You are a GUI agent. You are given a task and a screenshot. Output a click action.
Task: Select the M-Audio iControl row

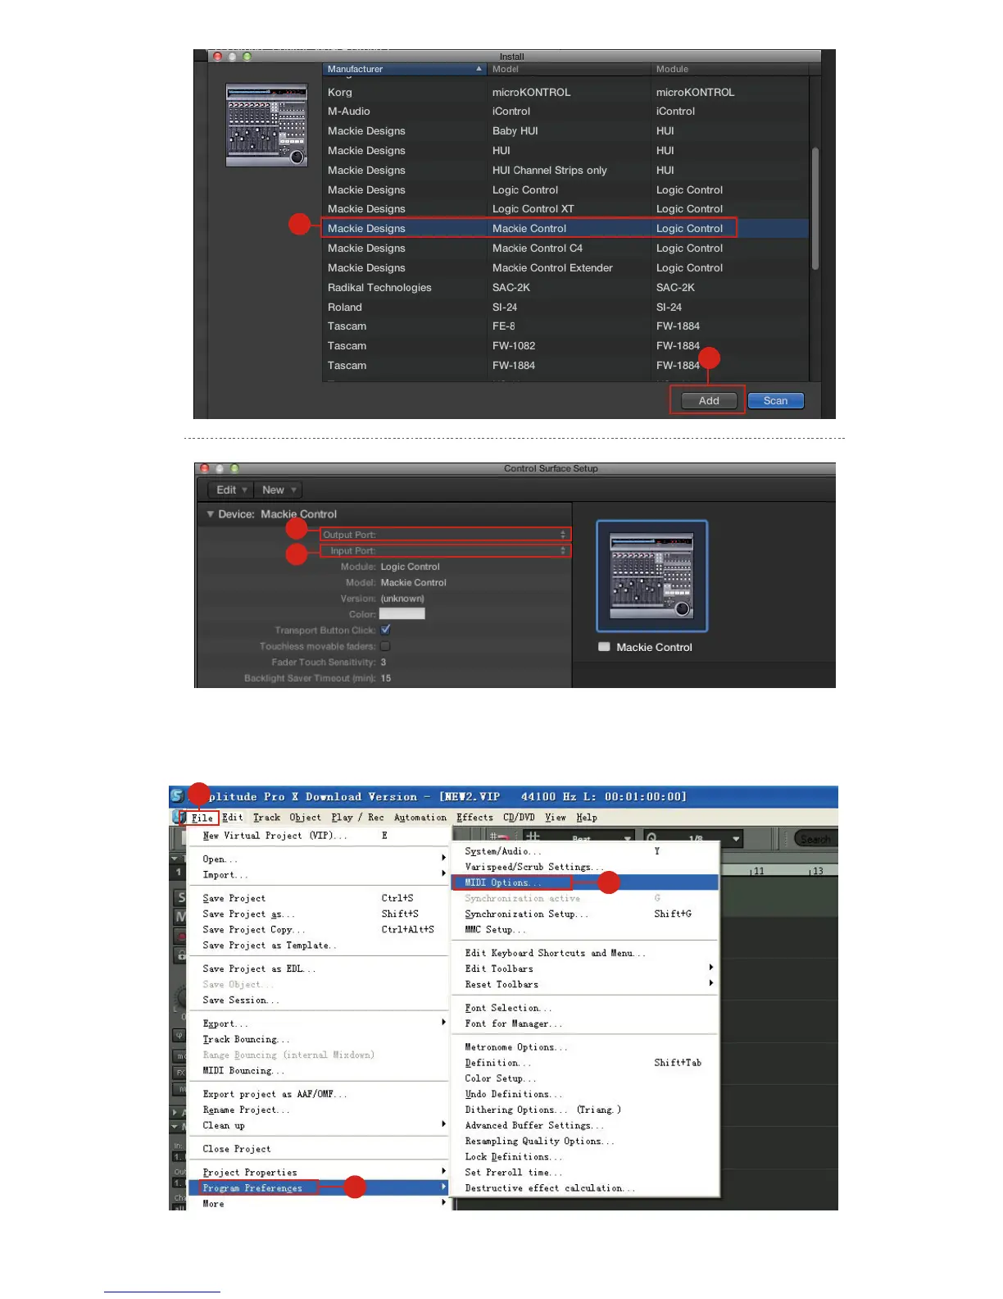click(x=565, y=112)
